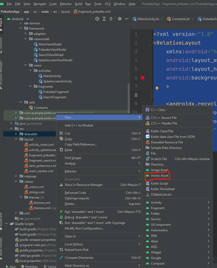Click the red color swatch in line 6 gutter
The width and height of the screenshot is (217, 268).
click(x=143, y=78)
